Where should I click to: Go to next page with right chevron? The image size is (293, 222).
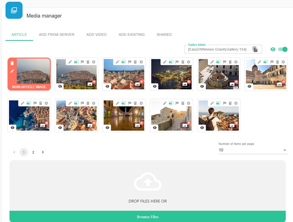click(x=43, y=152)
